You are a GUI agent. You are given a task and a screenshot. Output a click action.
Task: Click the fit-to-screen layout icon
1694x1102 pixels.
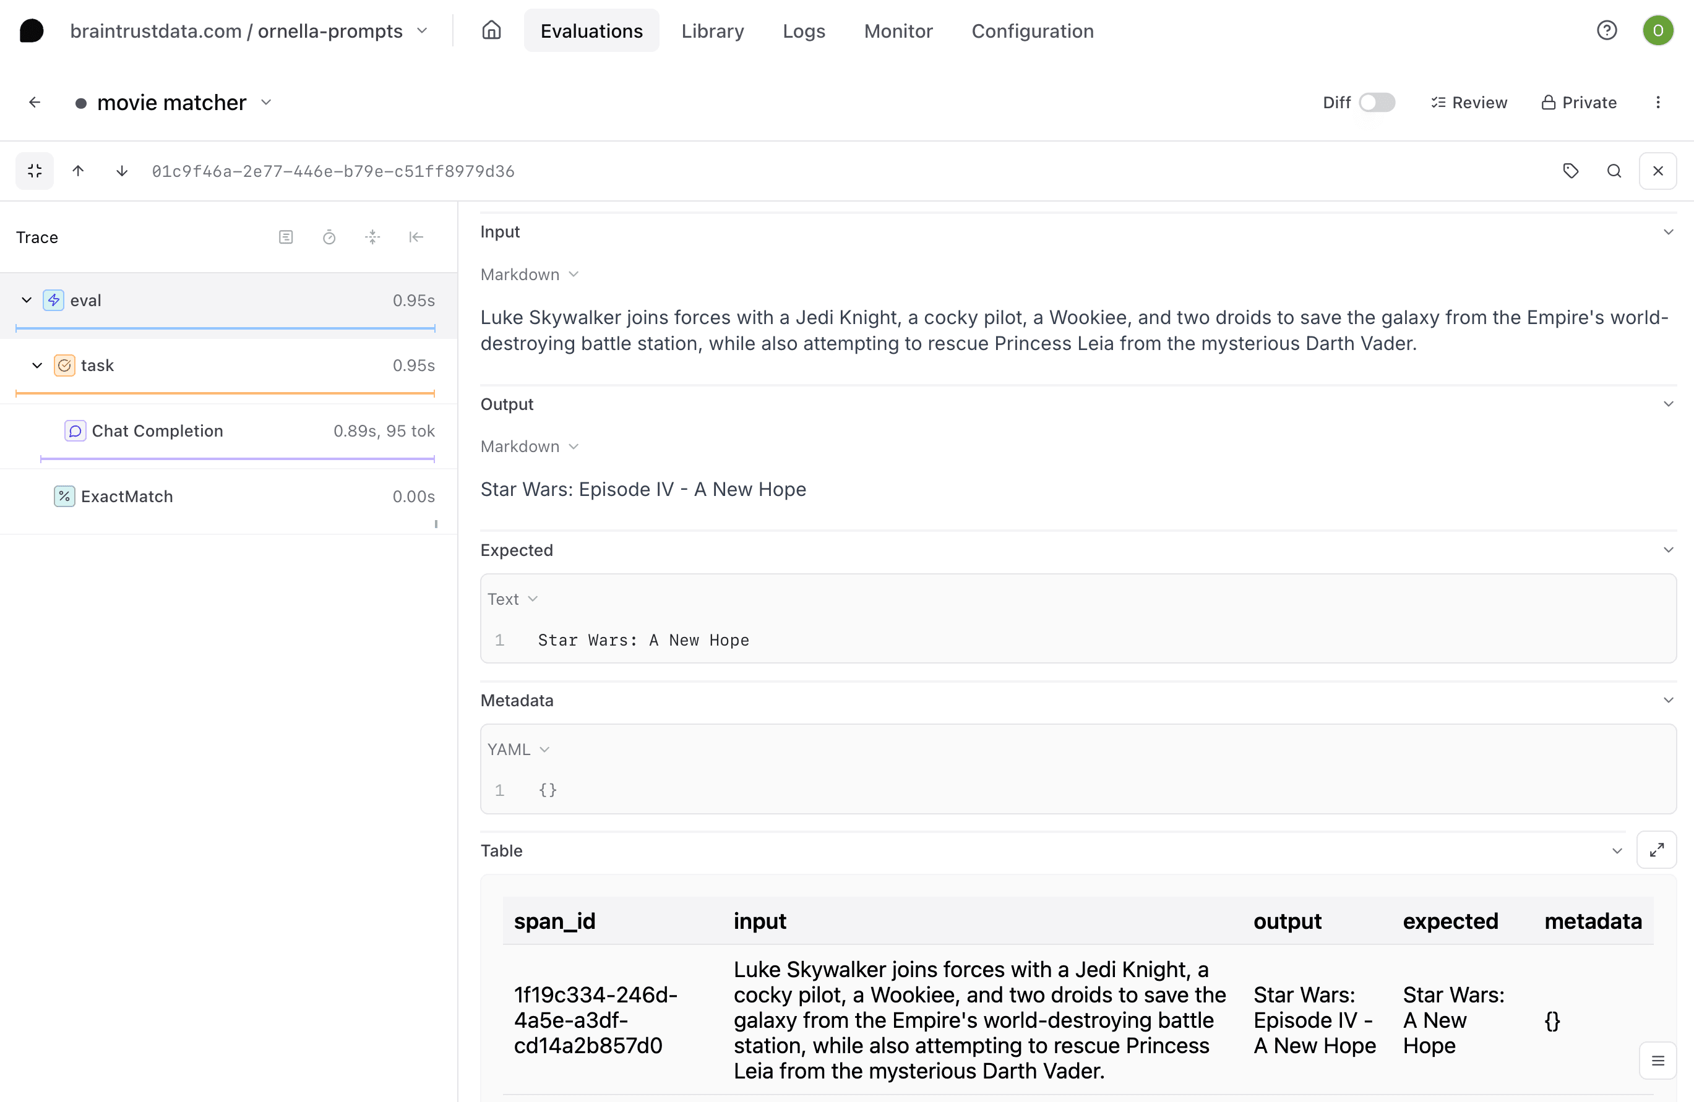pyautogui.click(x=35, y=170)
